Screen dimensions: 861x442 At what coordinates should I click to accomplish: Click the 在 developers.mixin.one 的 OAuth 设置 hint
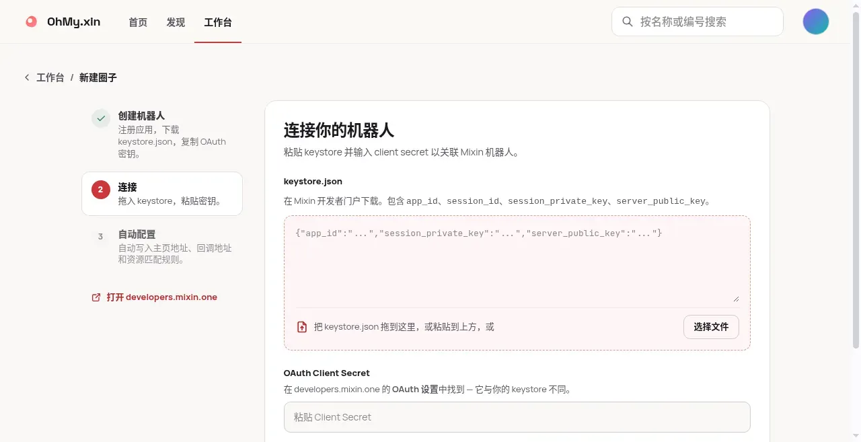point(427,389)
